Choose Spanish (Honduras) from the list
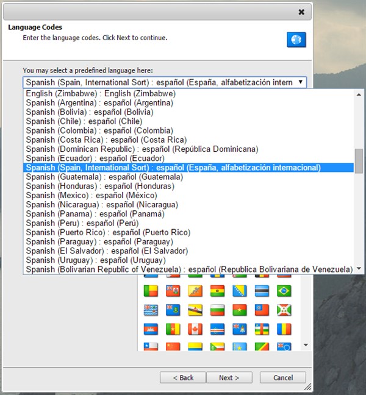Image resolution: width=366 pixels, height=395 pixels. [x=188, y=186]
